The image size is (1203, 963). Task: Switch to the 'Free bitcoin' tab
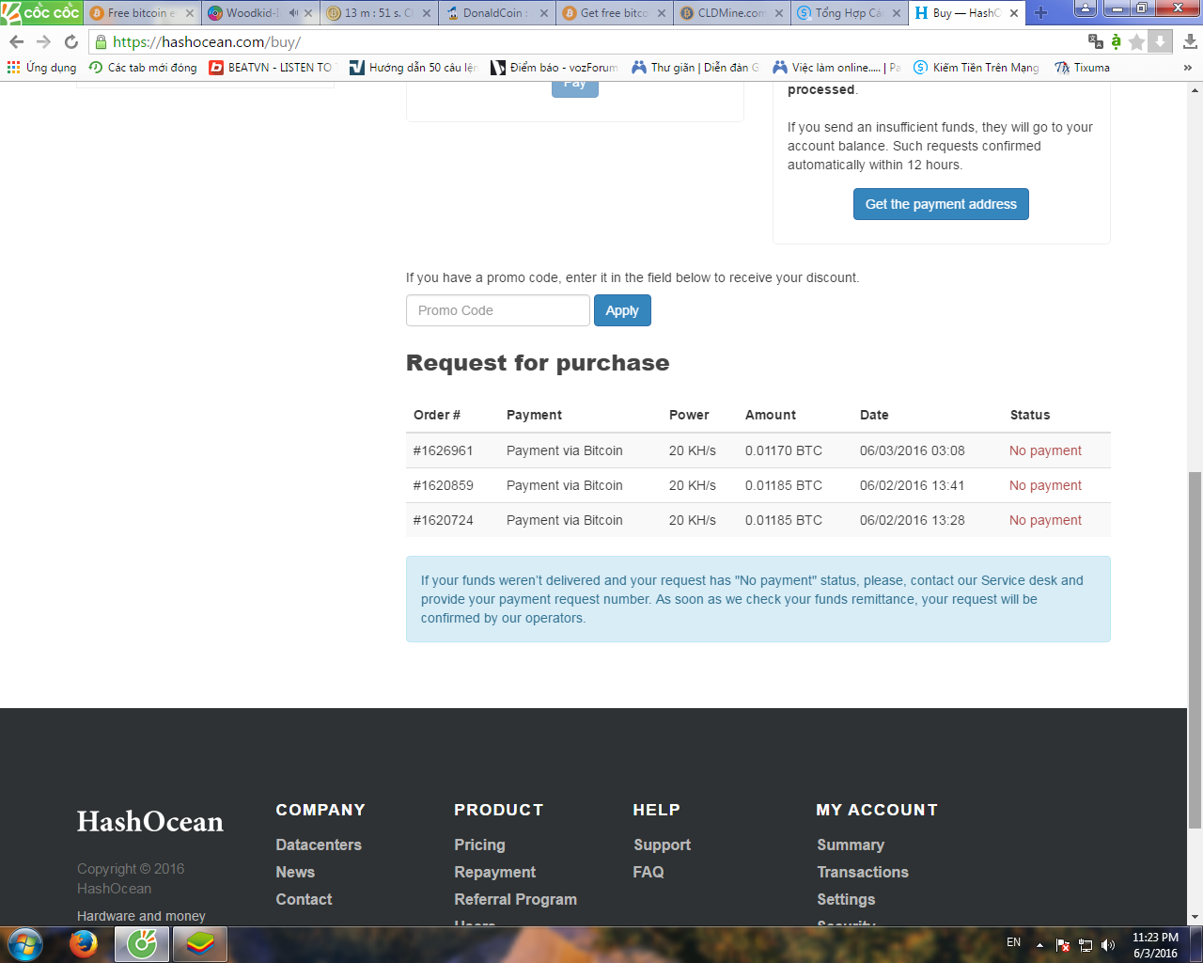click(141, 13)
